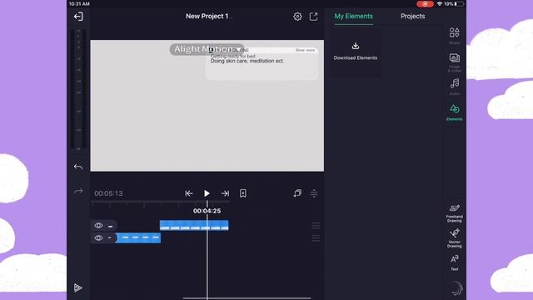Exit the project using the back icon

(x=78, y=17)
